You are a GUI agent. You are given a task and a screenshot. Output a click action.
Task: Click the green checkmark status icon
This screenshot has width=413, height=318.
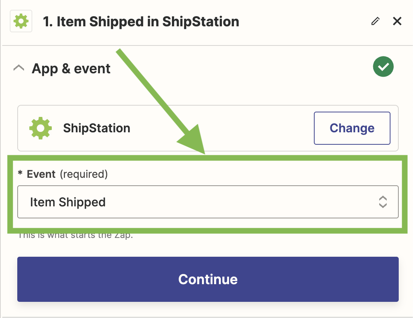pyautogui.click(x=383, y=67)
